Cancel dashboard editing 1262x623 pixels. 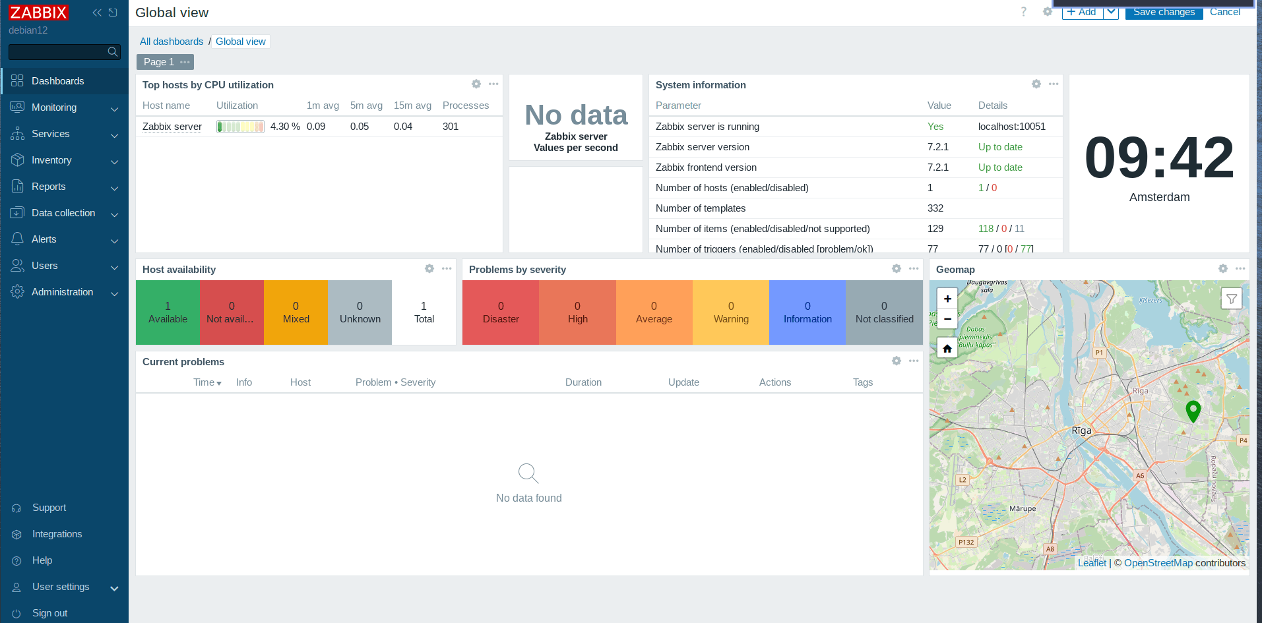tap(1224, 12)
